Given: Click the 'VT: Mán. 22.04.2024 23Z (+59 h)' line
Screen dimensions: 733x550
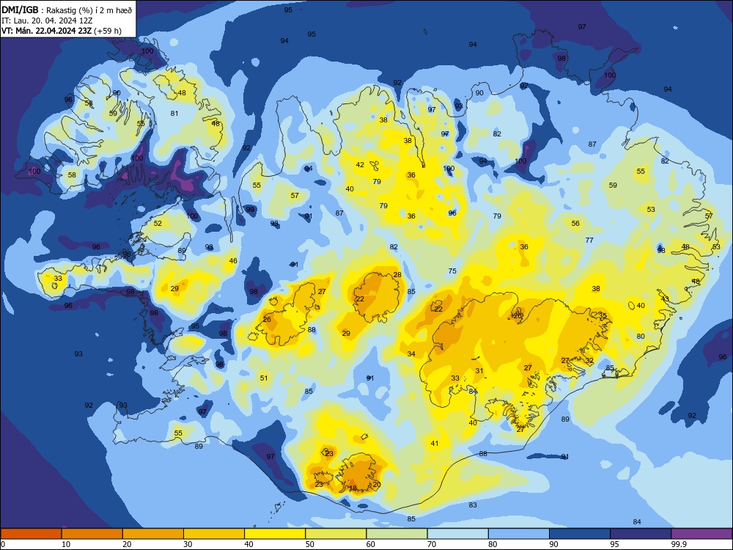Looking at the screenshot, I should [62, 31].
